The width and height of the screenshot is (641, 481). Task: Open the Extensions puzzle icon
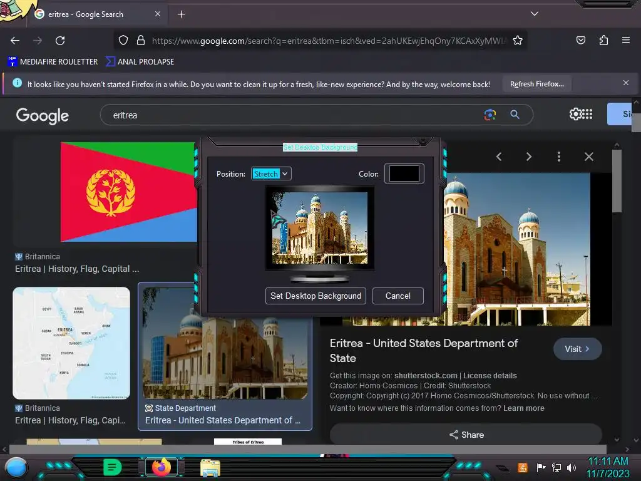pyautogui.click(x=604, y=40)
